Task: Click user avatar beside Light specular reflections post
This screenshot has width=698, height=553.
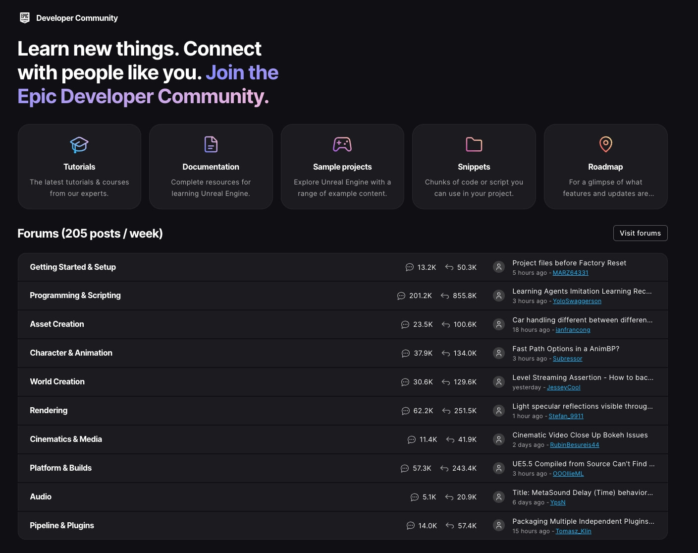Action: click(x=499, y=411)
